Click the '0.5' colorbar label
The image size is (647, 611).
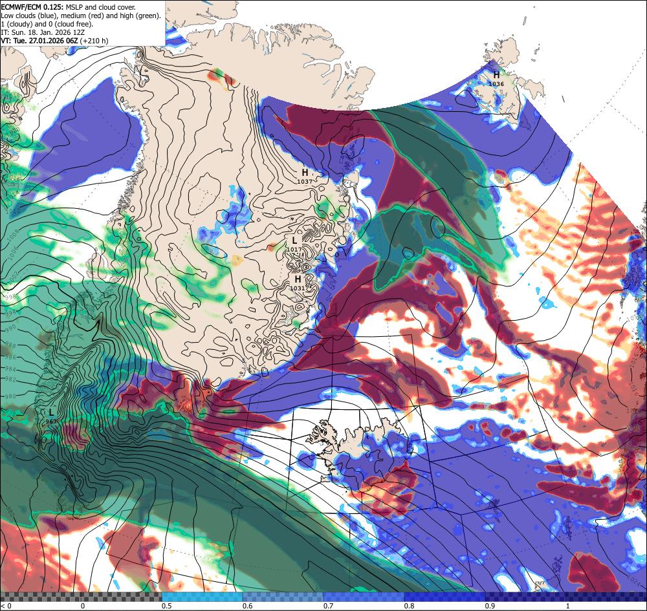pos(167,606)
